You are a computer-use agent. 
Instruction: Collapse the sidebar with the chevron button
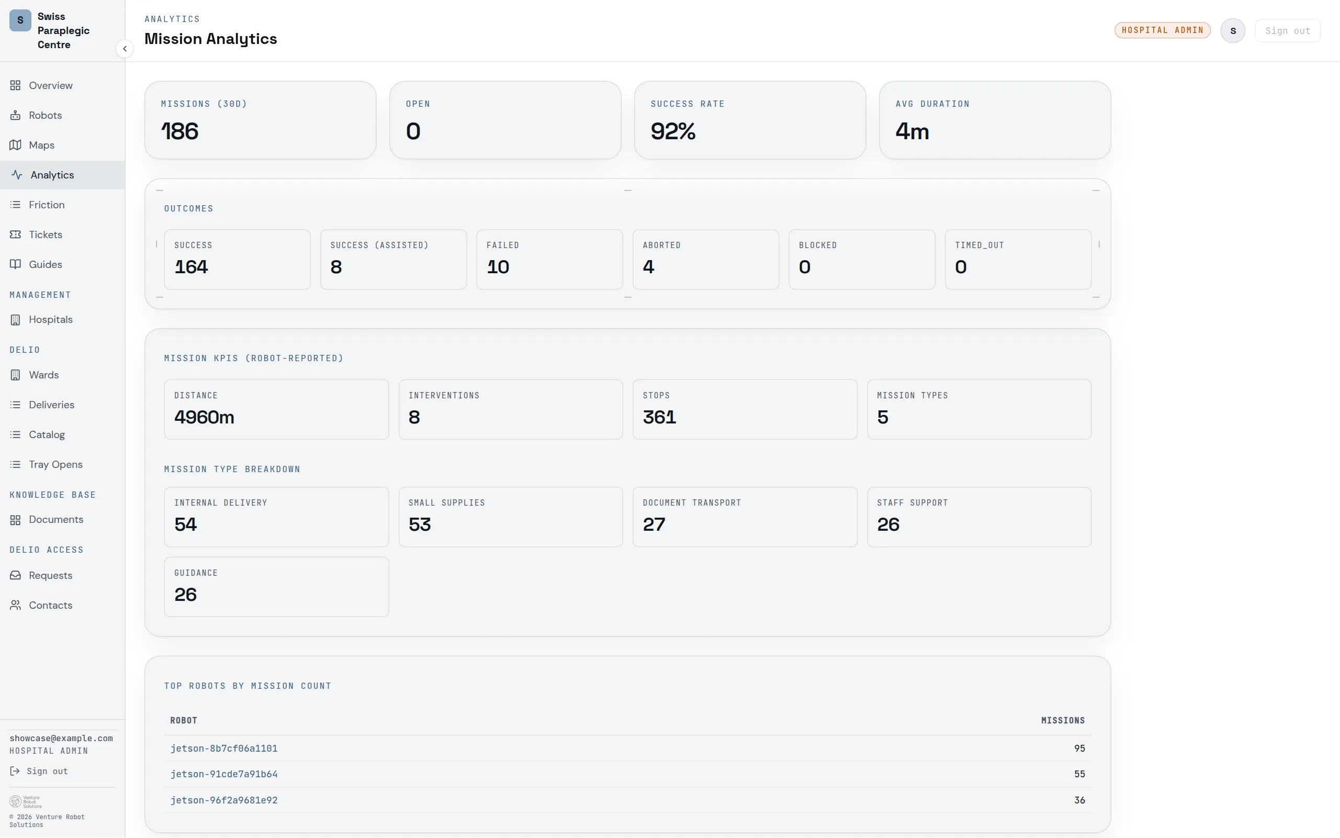tap(125, 49)
